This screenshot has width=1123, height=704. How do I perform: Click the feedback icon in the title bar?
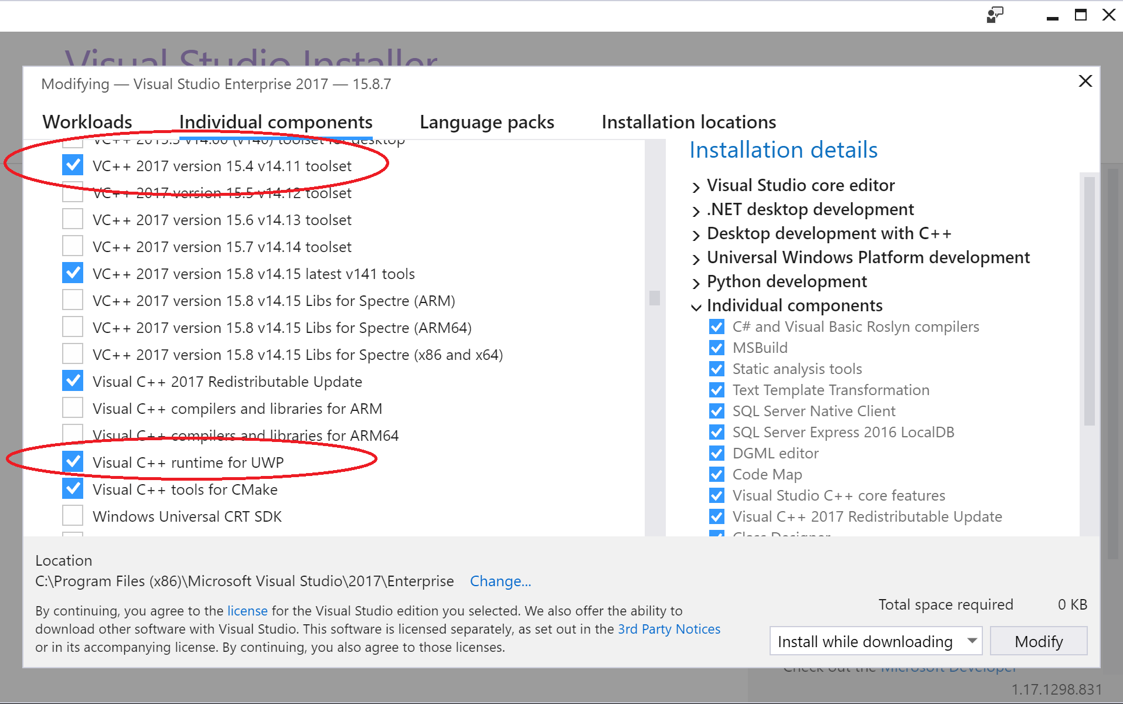[x=995, y=15]
